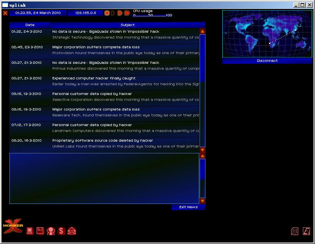315x244 pixels.
Task: Open the Primus Industries GigaQuads news story
Action: click(104, 67)
